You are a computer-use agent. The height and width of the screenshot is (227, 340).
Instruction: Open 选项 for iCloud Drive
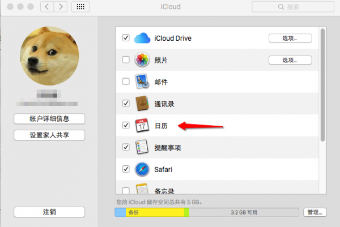[290, 38]
